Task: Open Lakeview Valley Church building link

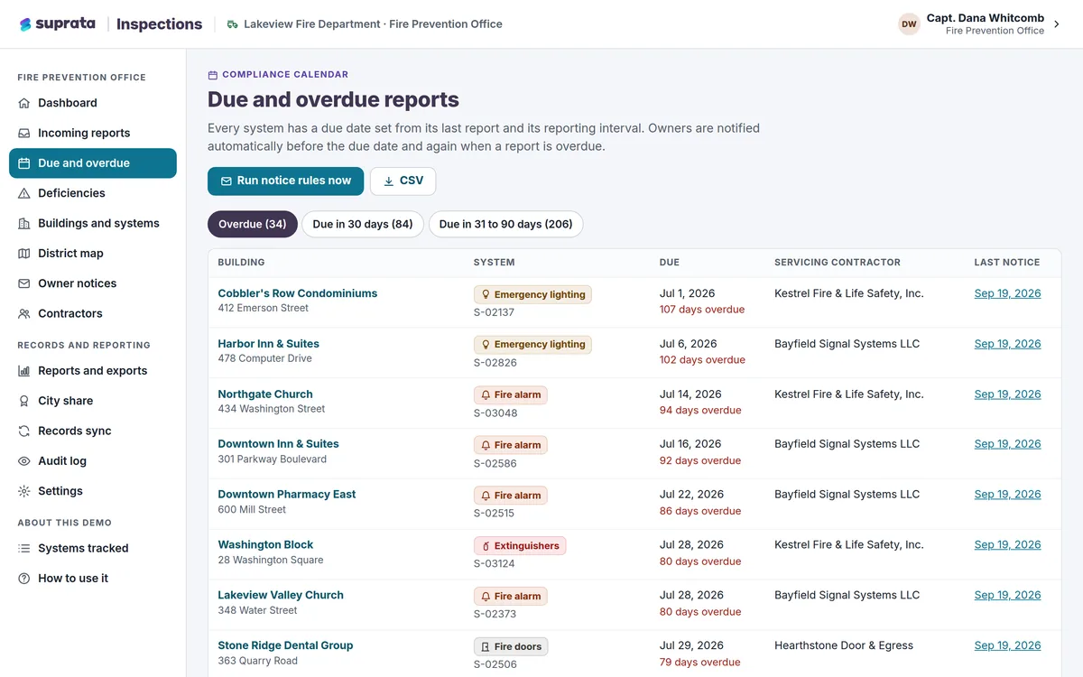Action: 281,596
